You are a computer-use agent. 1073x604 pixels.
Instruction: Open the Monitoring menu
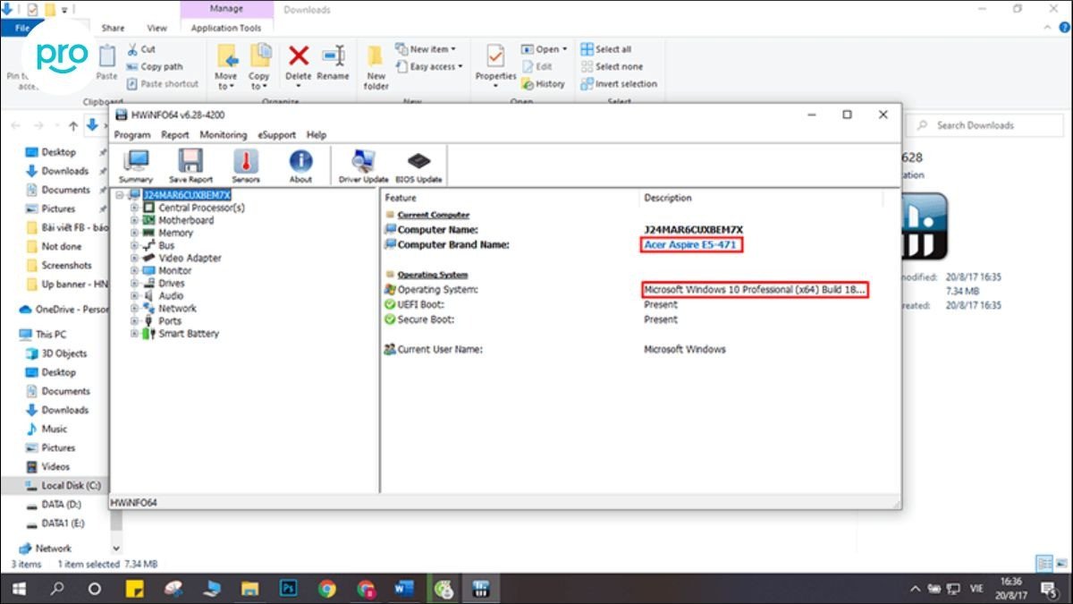[x=223, y=135]
